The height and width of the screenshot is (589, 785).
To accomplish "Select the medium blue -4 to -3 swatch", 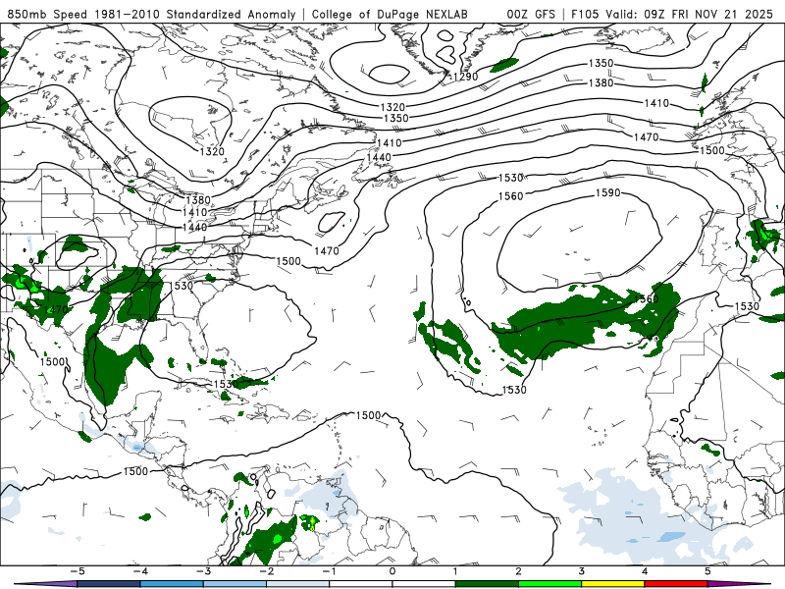I will pos(172,584).
